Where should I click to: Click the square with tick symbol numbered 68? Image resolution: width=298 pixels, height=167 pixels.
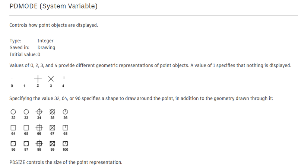click(x=65, y=128)
